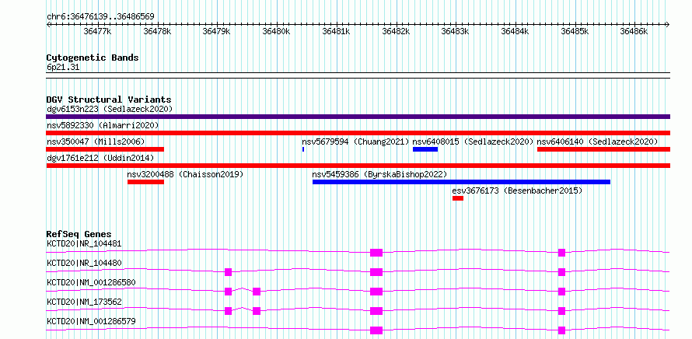Click the wide middle exon of NM_173562
This screenshot has width=692, height=339.
pos(376,311)
